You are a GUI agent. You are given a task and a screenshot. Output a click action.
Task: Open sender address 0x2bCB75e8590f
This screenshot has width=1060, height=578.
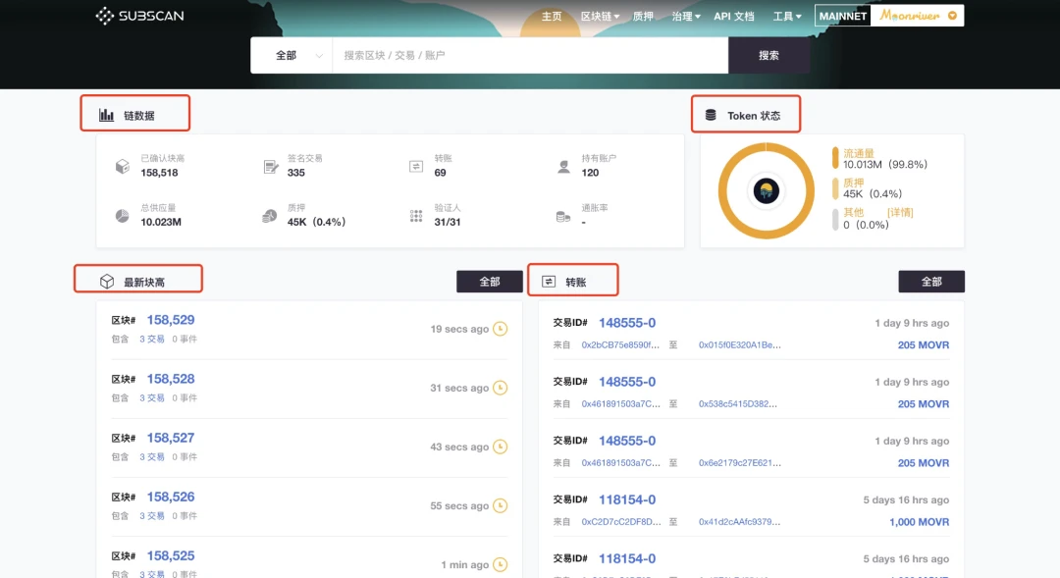point(620,344)
